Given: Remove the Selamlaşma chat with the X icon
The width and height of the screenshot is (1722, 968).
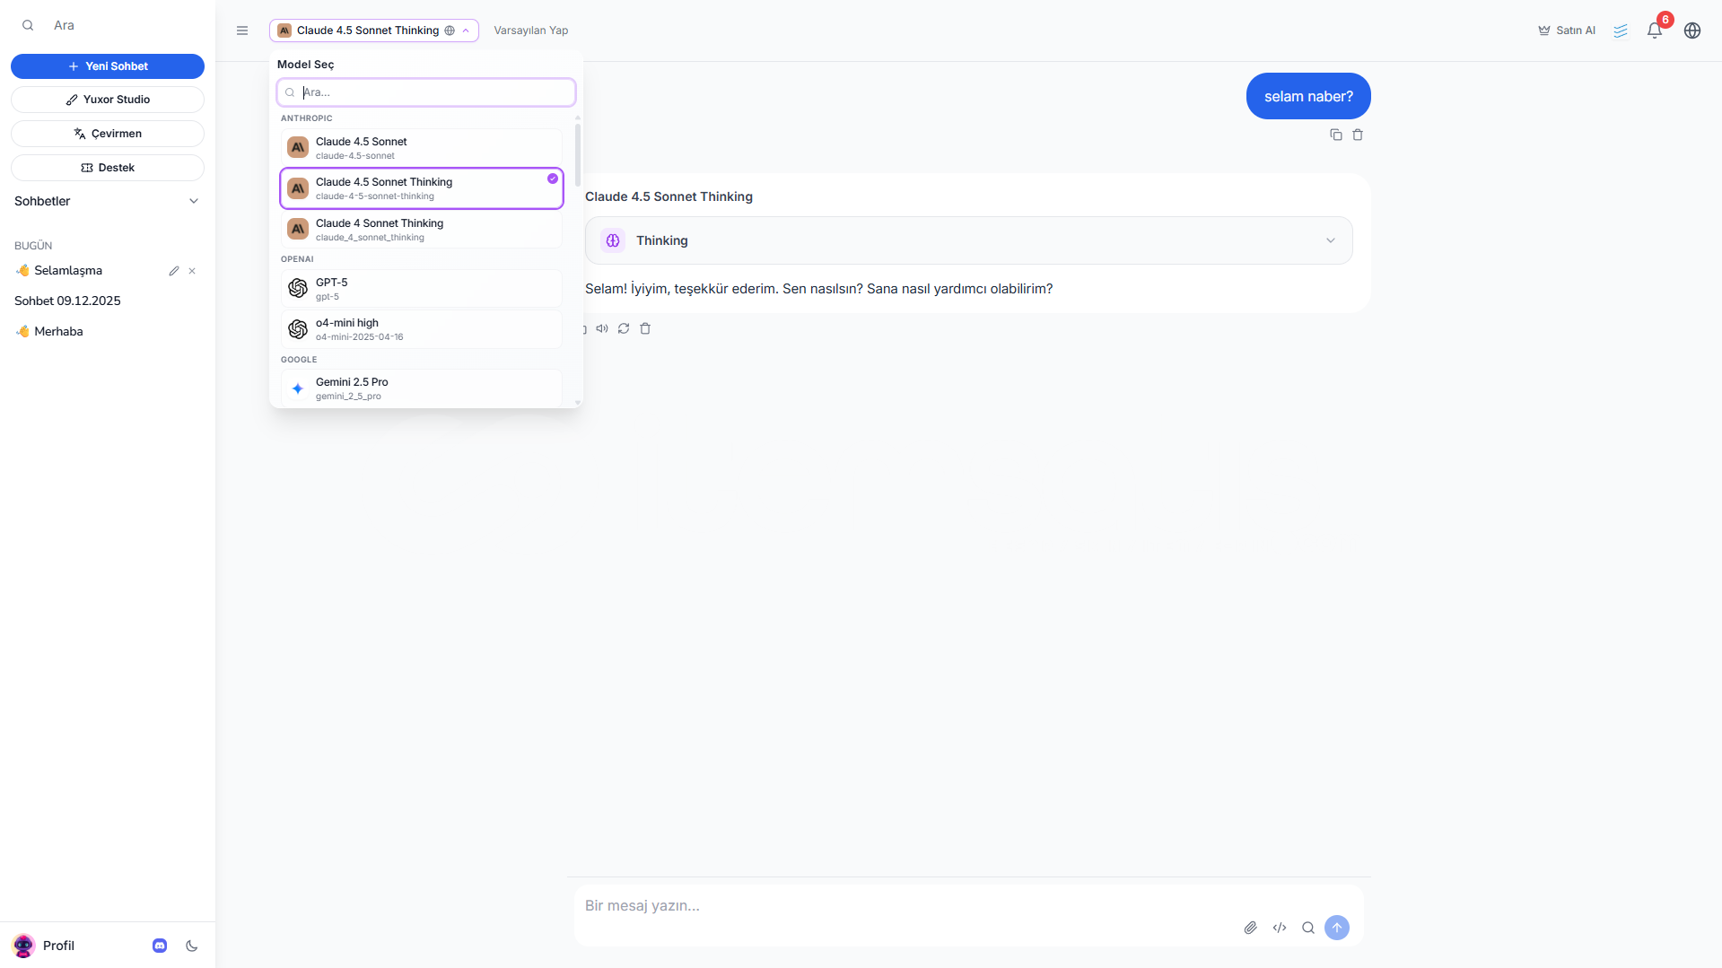Looking at the screenshot, I should coord(192,271).
